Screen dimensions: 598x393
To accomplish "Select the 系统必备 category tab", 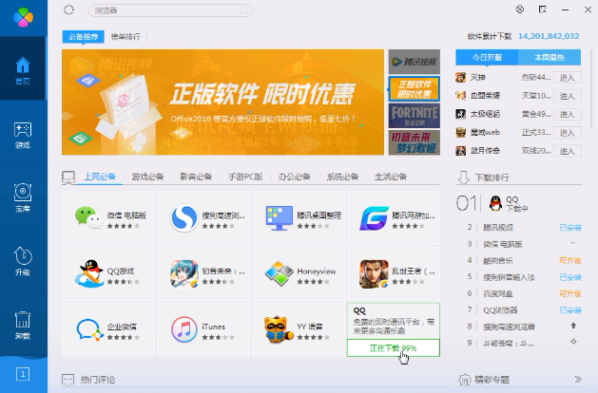I will click(342, 177).
